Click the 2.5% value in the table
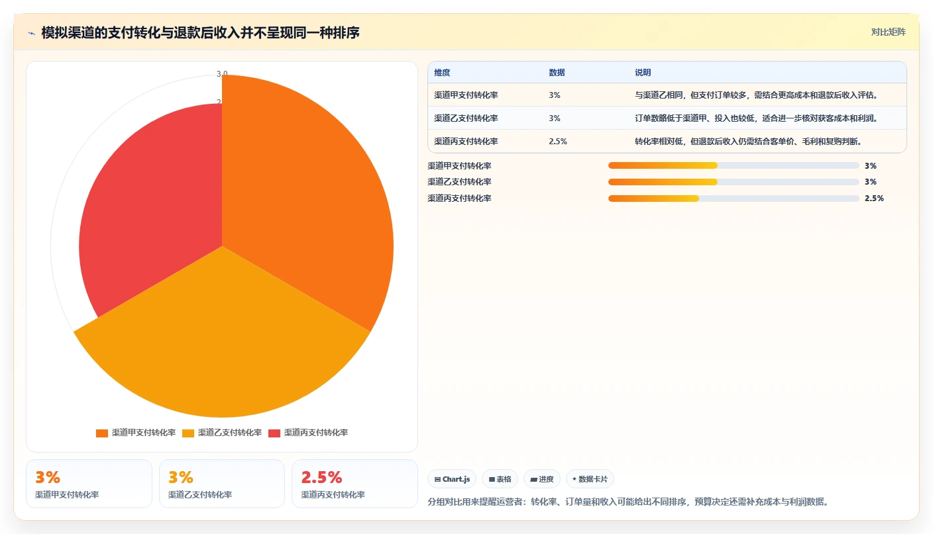 pos(558,142)
